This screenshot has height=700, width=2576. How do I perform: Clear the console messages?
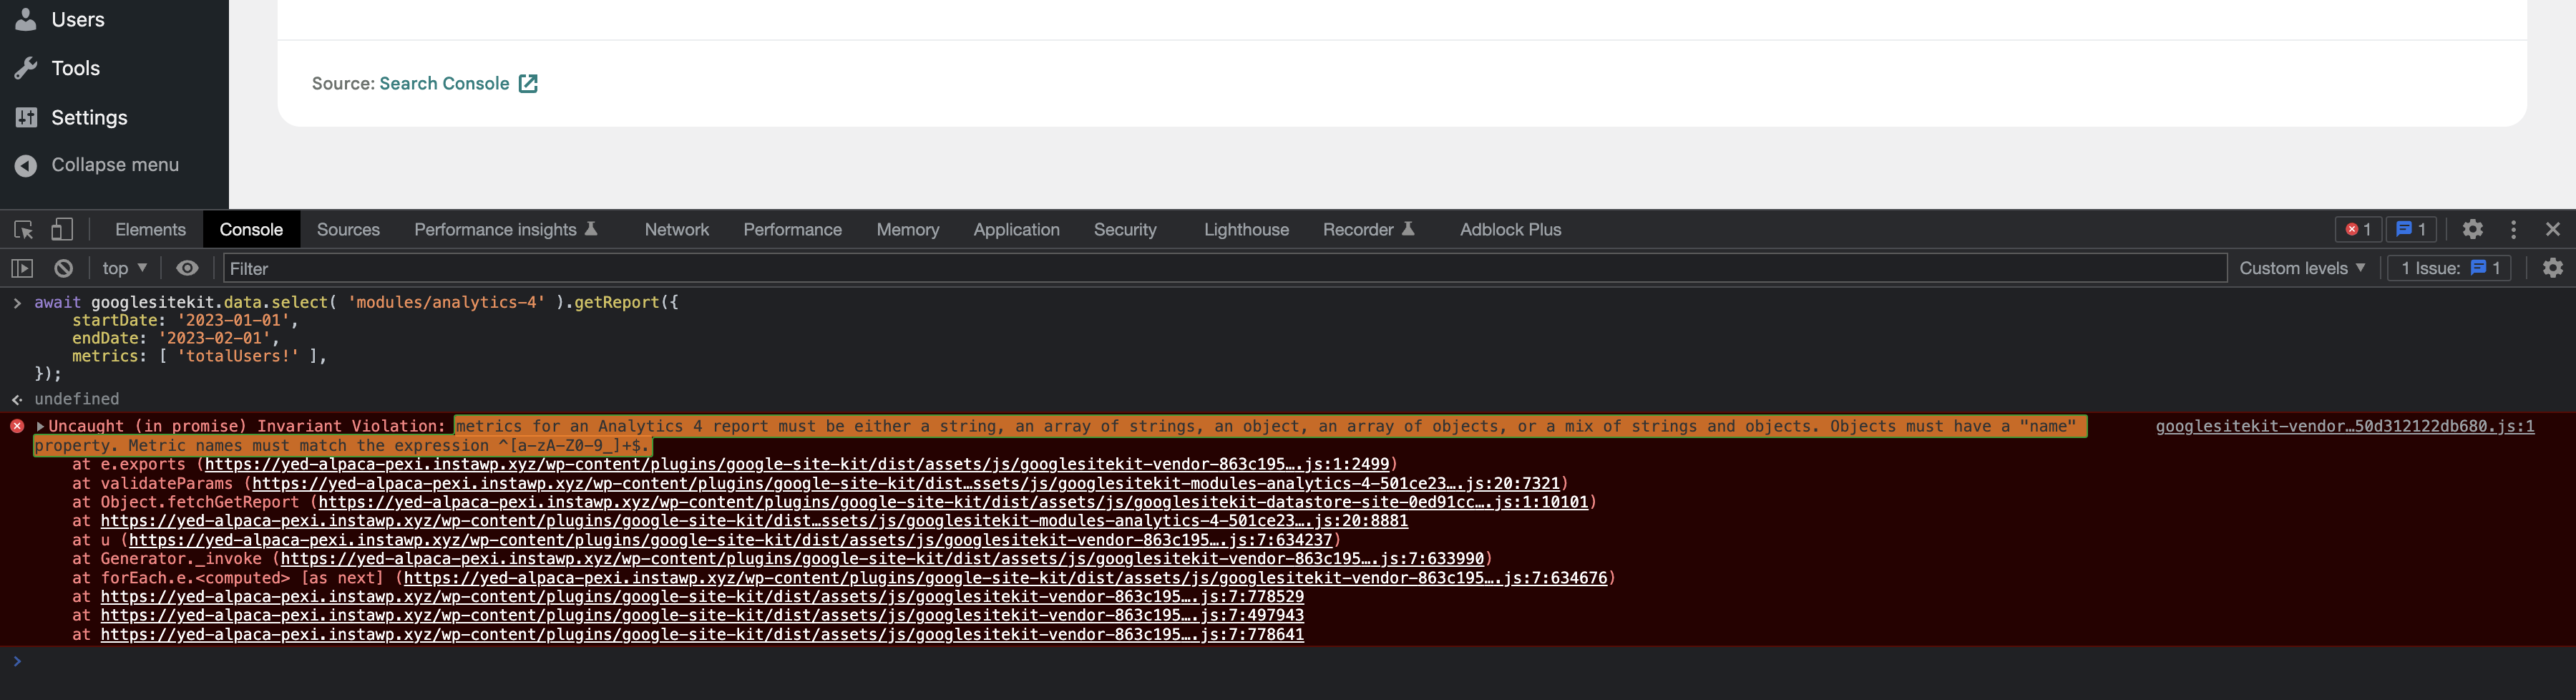pos(64,268)
